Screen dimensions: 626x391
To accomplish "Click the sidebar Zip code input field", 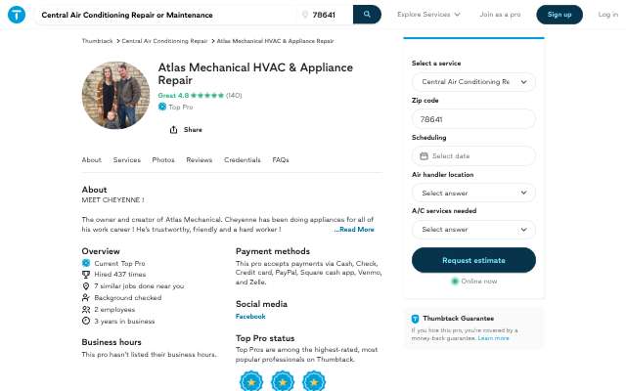I will (473, 119).
